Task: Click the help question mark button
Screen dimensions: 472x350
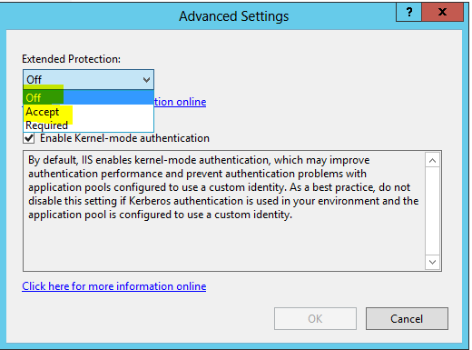Action: [409, 12]
